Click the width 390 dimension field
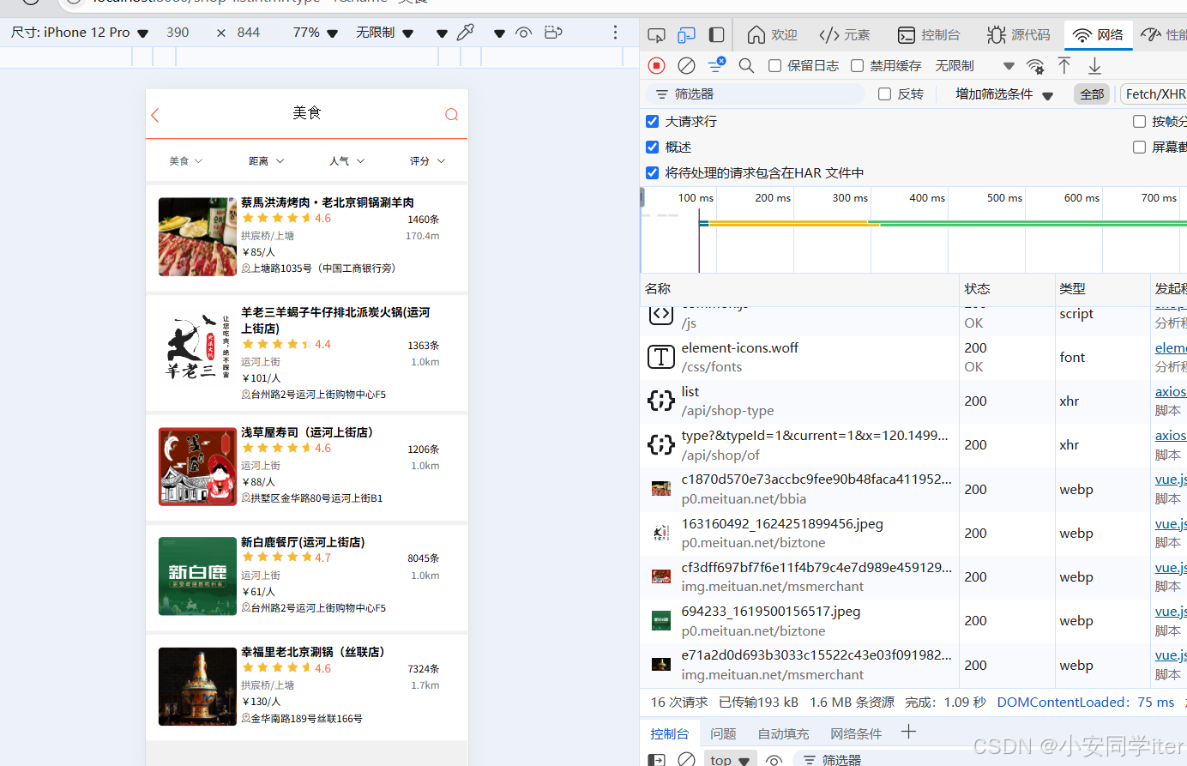This screenshot has height=766, width=1187. pos(178,33)
